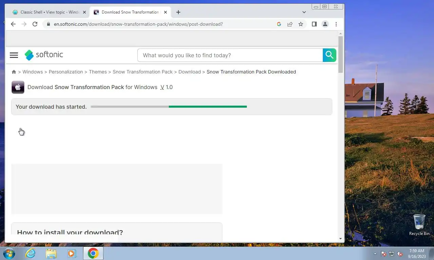
Task: Open the Windows Start menu
Action: 9,253
